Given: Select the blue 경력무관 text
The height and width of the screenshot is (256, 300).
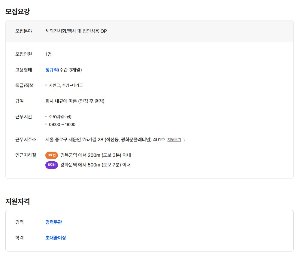Looking at the screenshot, I should click(54, 222).
